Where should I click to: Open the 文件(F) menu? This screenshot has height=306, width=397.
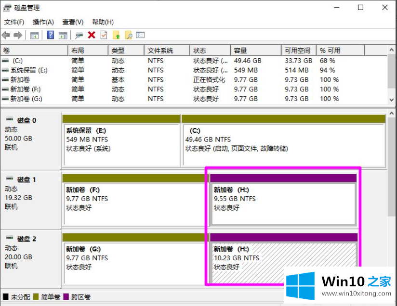tap(14, 22)
